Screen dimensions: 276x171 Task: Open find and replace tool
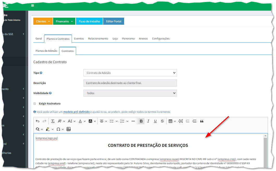click(x=39, y=129)
